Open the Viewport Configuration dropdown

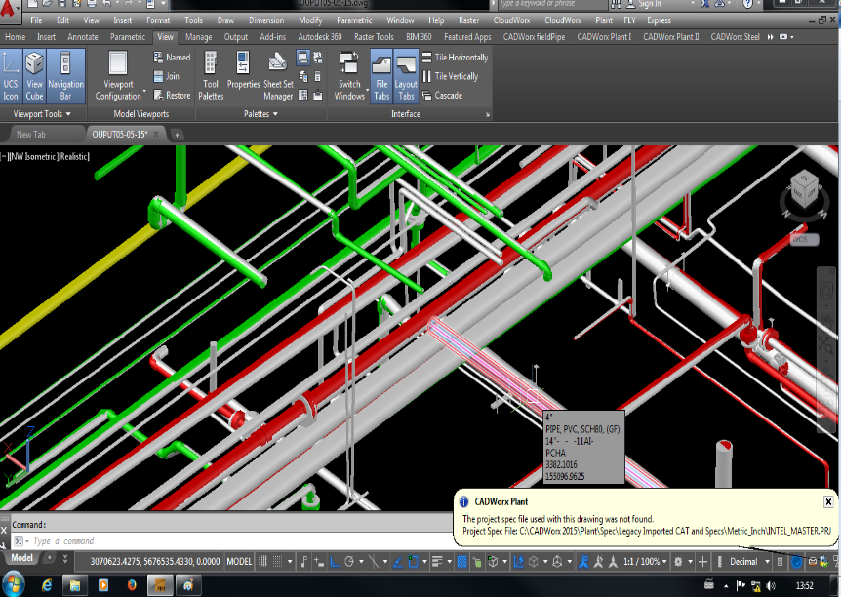(118, 76)
